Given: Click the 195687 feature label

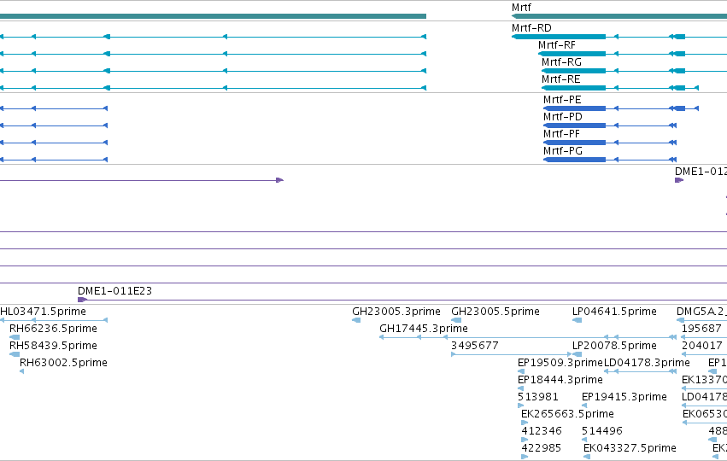Looking at the screenshot, I should 701,329.
